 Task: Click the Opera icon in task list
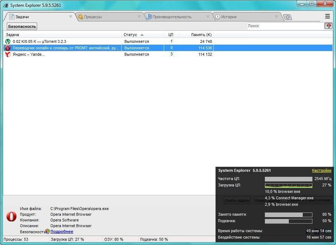tap(8, 48)
